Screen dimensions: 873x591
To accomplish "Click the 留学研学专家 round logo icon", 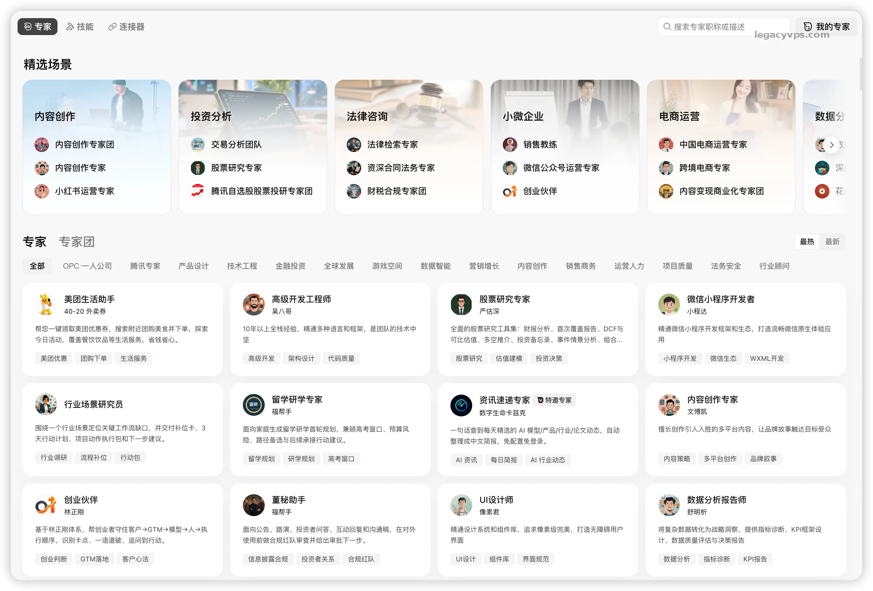I will tap(253, 405).
